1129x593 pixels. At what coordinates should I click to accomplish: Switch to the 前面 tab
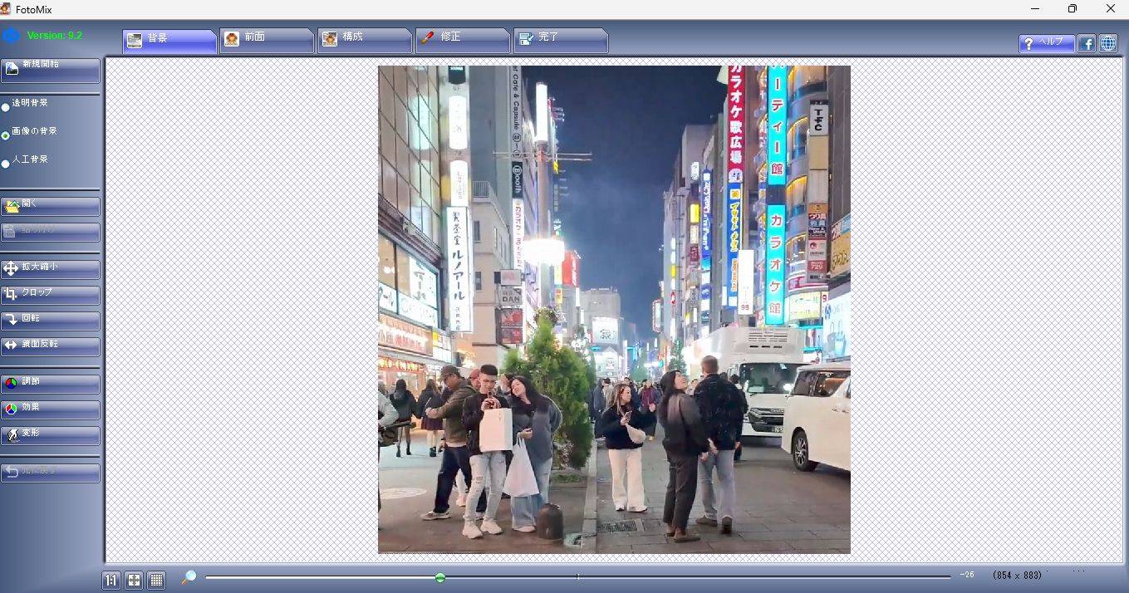click(266, 40)
